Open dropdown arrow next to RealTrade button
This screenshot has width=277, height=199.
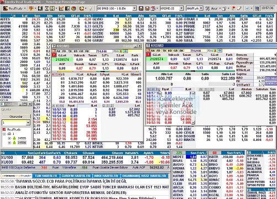coord(25,8)
